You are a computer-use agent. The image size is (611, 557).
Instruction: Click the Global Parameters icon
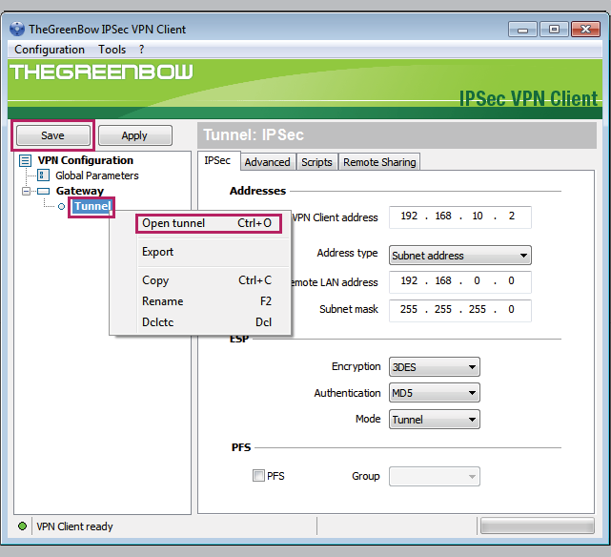tap(43, 175)
